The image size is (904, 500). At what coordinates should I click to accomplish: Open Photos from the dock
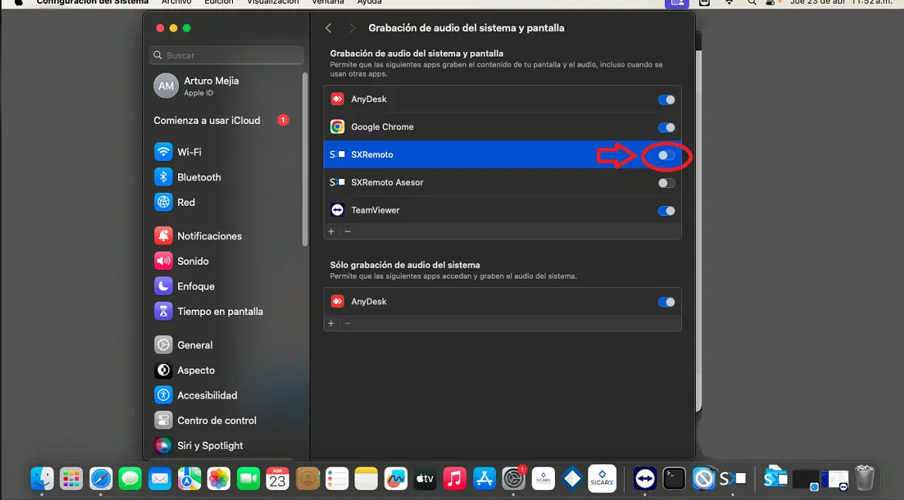tap(218, 478)
